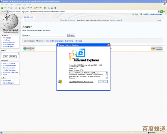Click the Forward arrow icon
The height and width of the screenshot is (134, 167).
click(x=11, y=8)
